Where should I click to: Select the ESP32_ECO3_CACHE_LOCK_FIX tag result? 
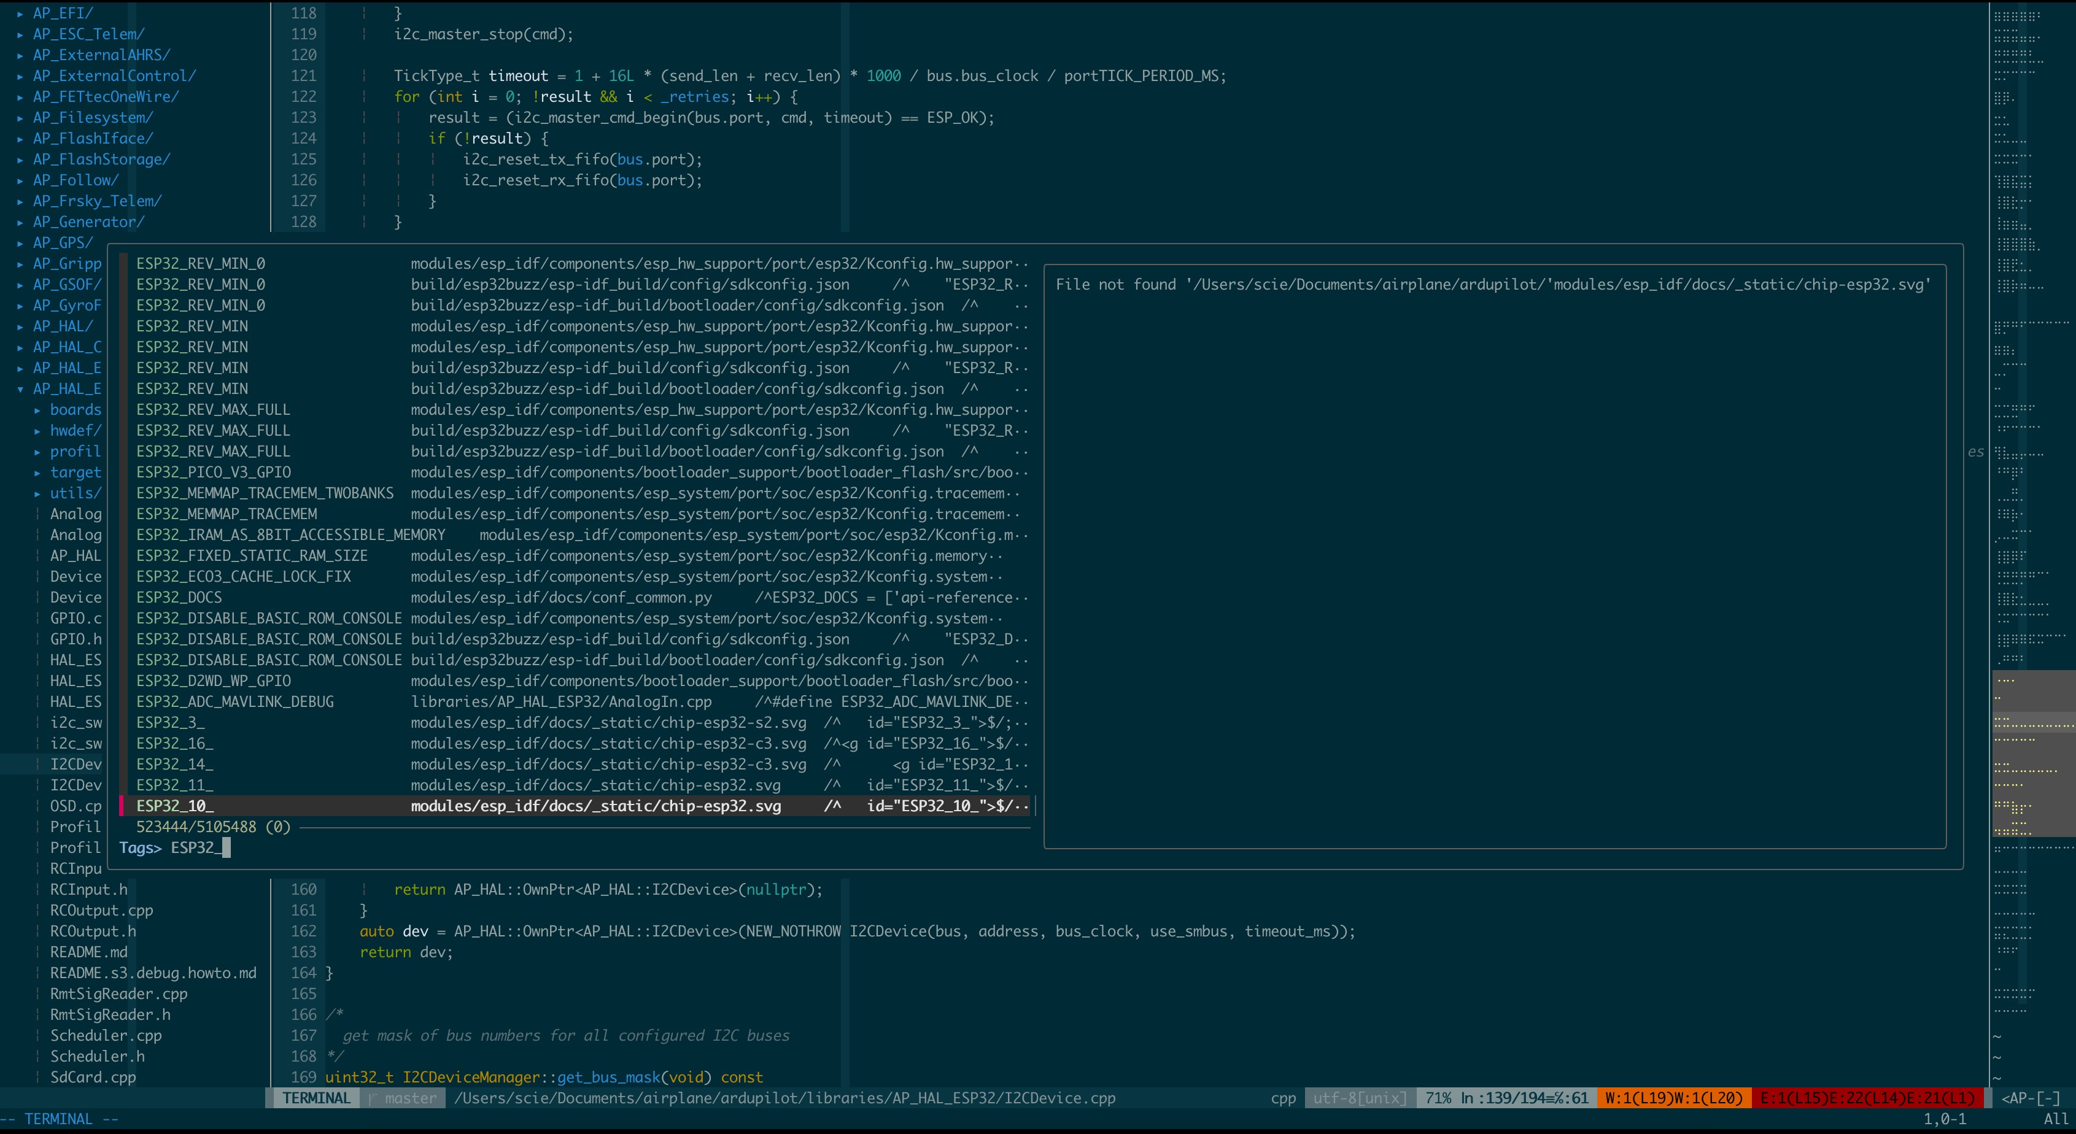pyautogui.click(x=575, y=577)
